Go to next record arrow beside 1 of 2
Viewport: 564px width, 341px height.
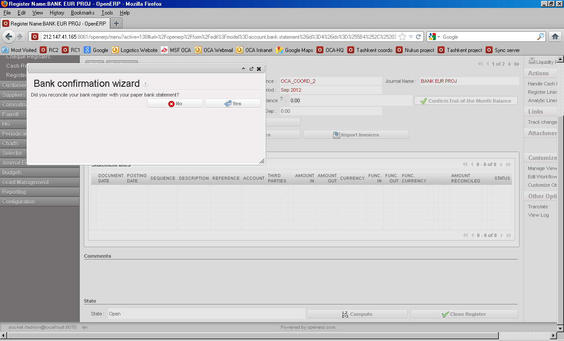click(x=510, y=64)
